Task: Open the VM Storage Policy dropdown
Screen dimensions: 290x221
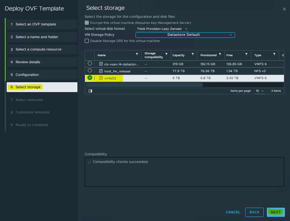Action: [x=185, y=35]
